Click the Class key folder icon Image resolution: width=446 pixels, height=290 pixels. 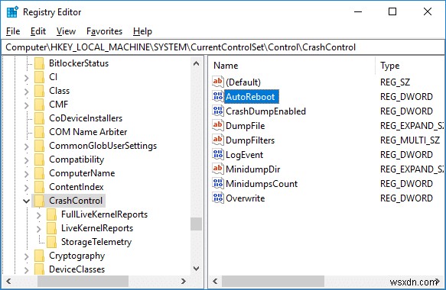pos(39,91)
